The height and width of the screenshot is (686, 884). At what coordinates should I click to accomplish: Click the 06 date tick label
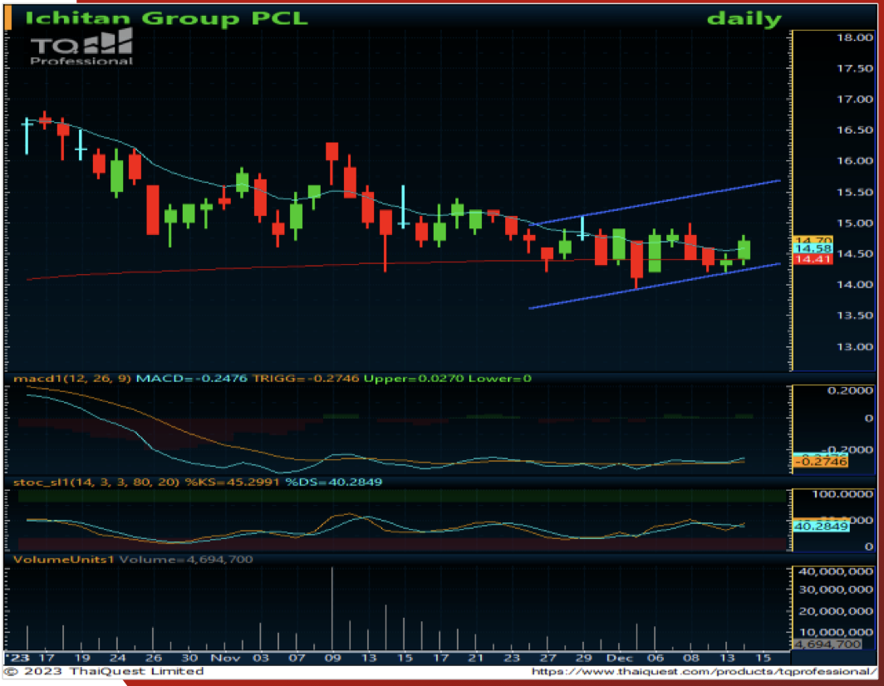coord(655,658)
